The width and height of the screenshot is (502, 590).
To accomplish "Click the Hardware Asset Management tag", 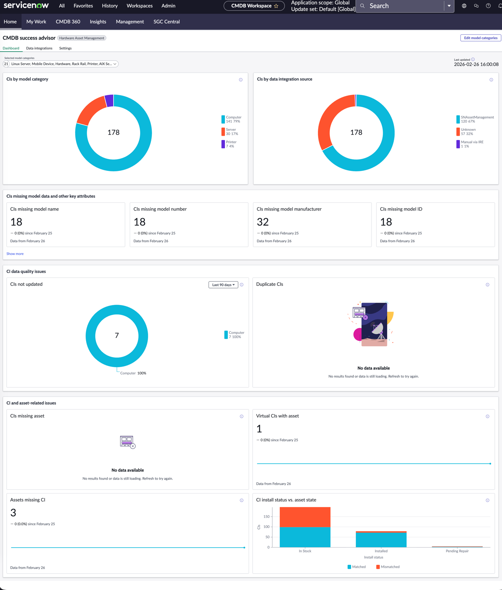I will 82,38.
